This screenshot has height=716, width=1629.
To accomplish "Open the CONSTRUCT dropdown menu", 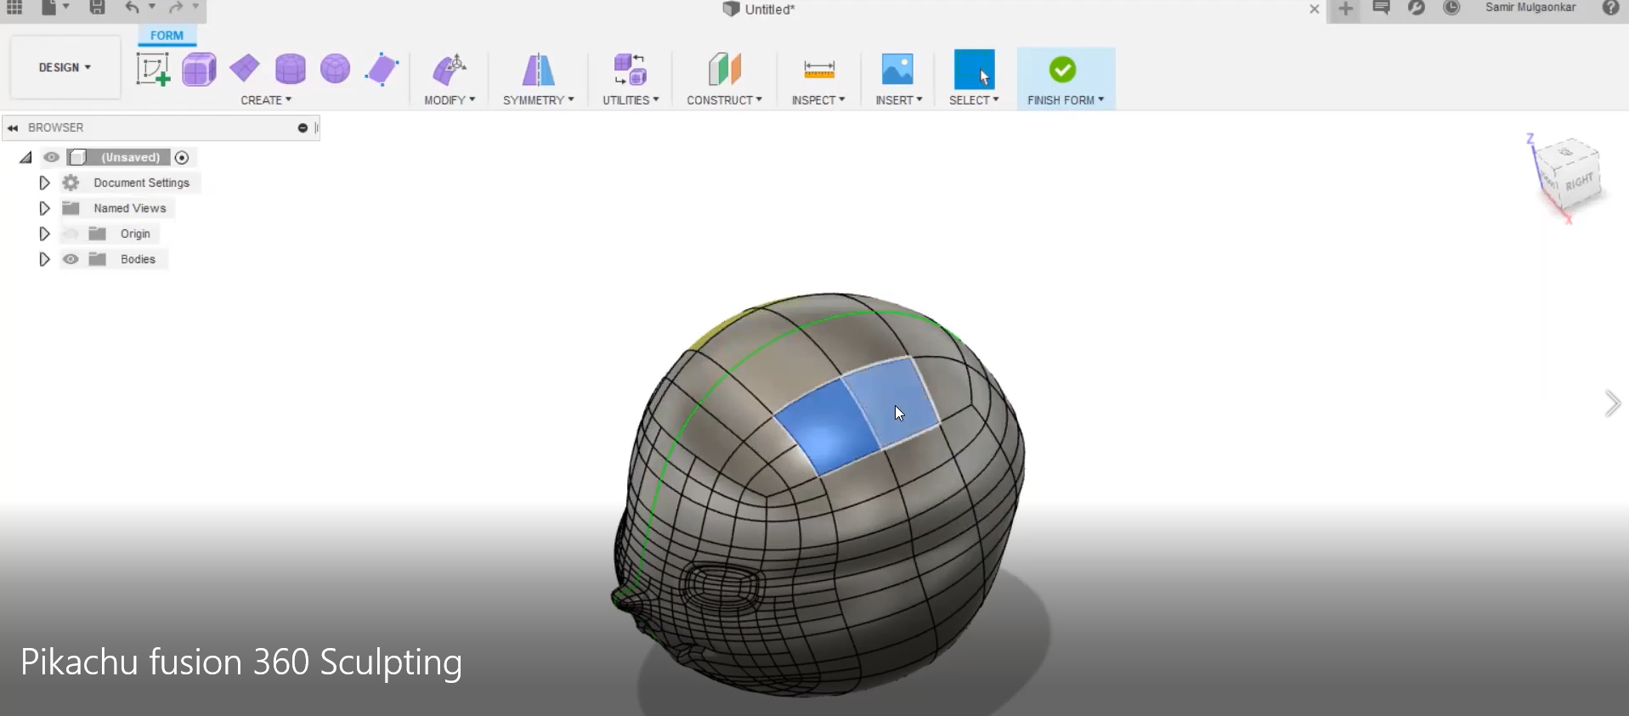I will click(725, 100).
